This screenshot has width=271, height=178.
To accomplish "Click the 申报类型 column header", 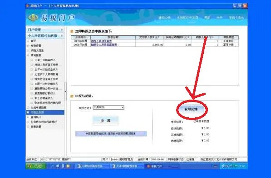I will (229, 37).
